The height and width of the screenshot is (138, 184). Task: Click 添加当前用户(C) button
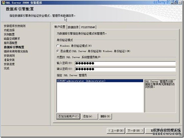[x=68, y=116]
